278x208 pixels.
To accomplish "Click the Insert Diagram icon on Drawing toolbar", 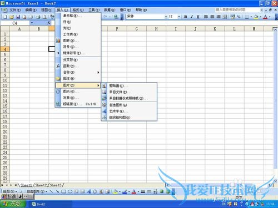I will coord(95,191).
